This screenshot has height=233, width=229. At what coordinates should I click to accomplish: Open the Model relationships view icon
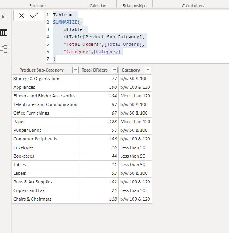pos(4,49)
